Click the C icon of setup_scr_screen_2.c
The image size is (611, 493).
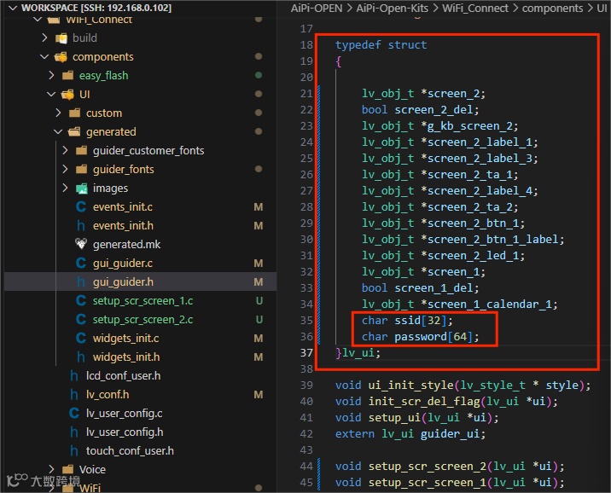(81, 319)
